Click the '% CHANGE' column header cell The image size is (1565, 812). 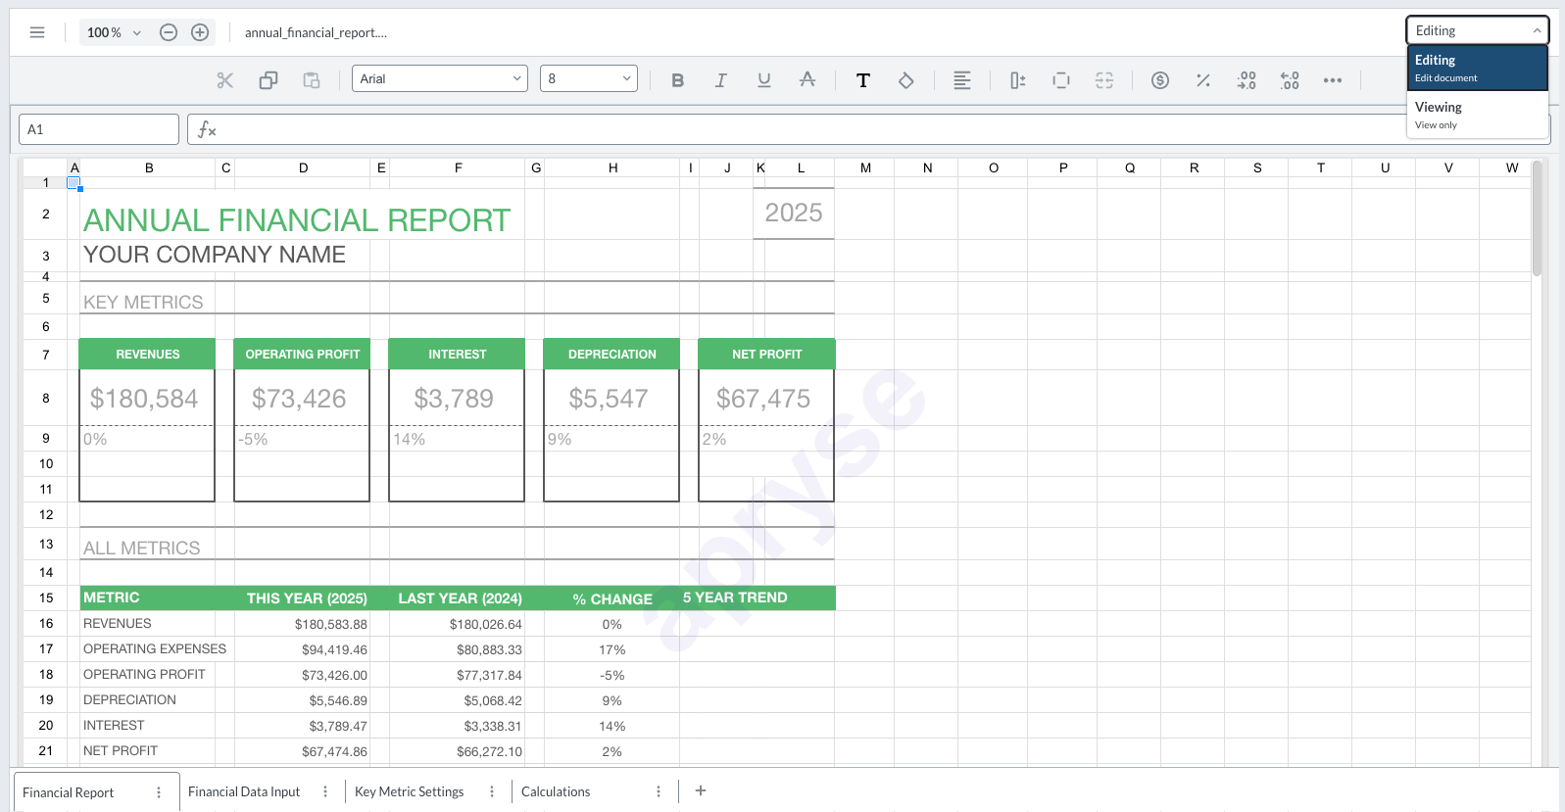612,598
